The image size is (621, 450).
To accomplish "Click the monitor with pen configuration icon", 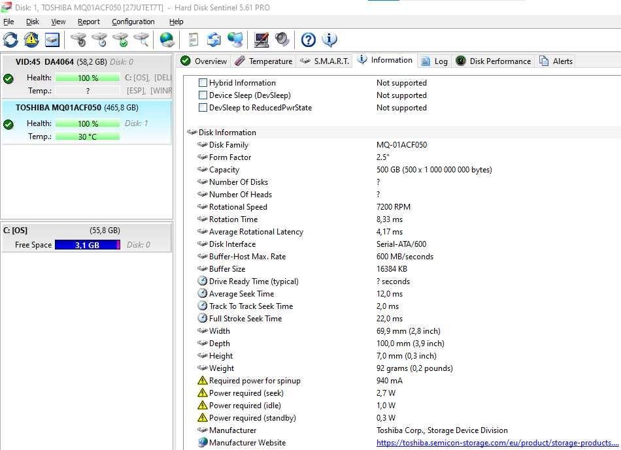I will click(261, 40).
